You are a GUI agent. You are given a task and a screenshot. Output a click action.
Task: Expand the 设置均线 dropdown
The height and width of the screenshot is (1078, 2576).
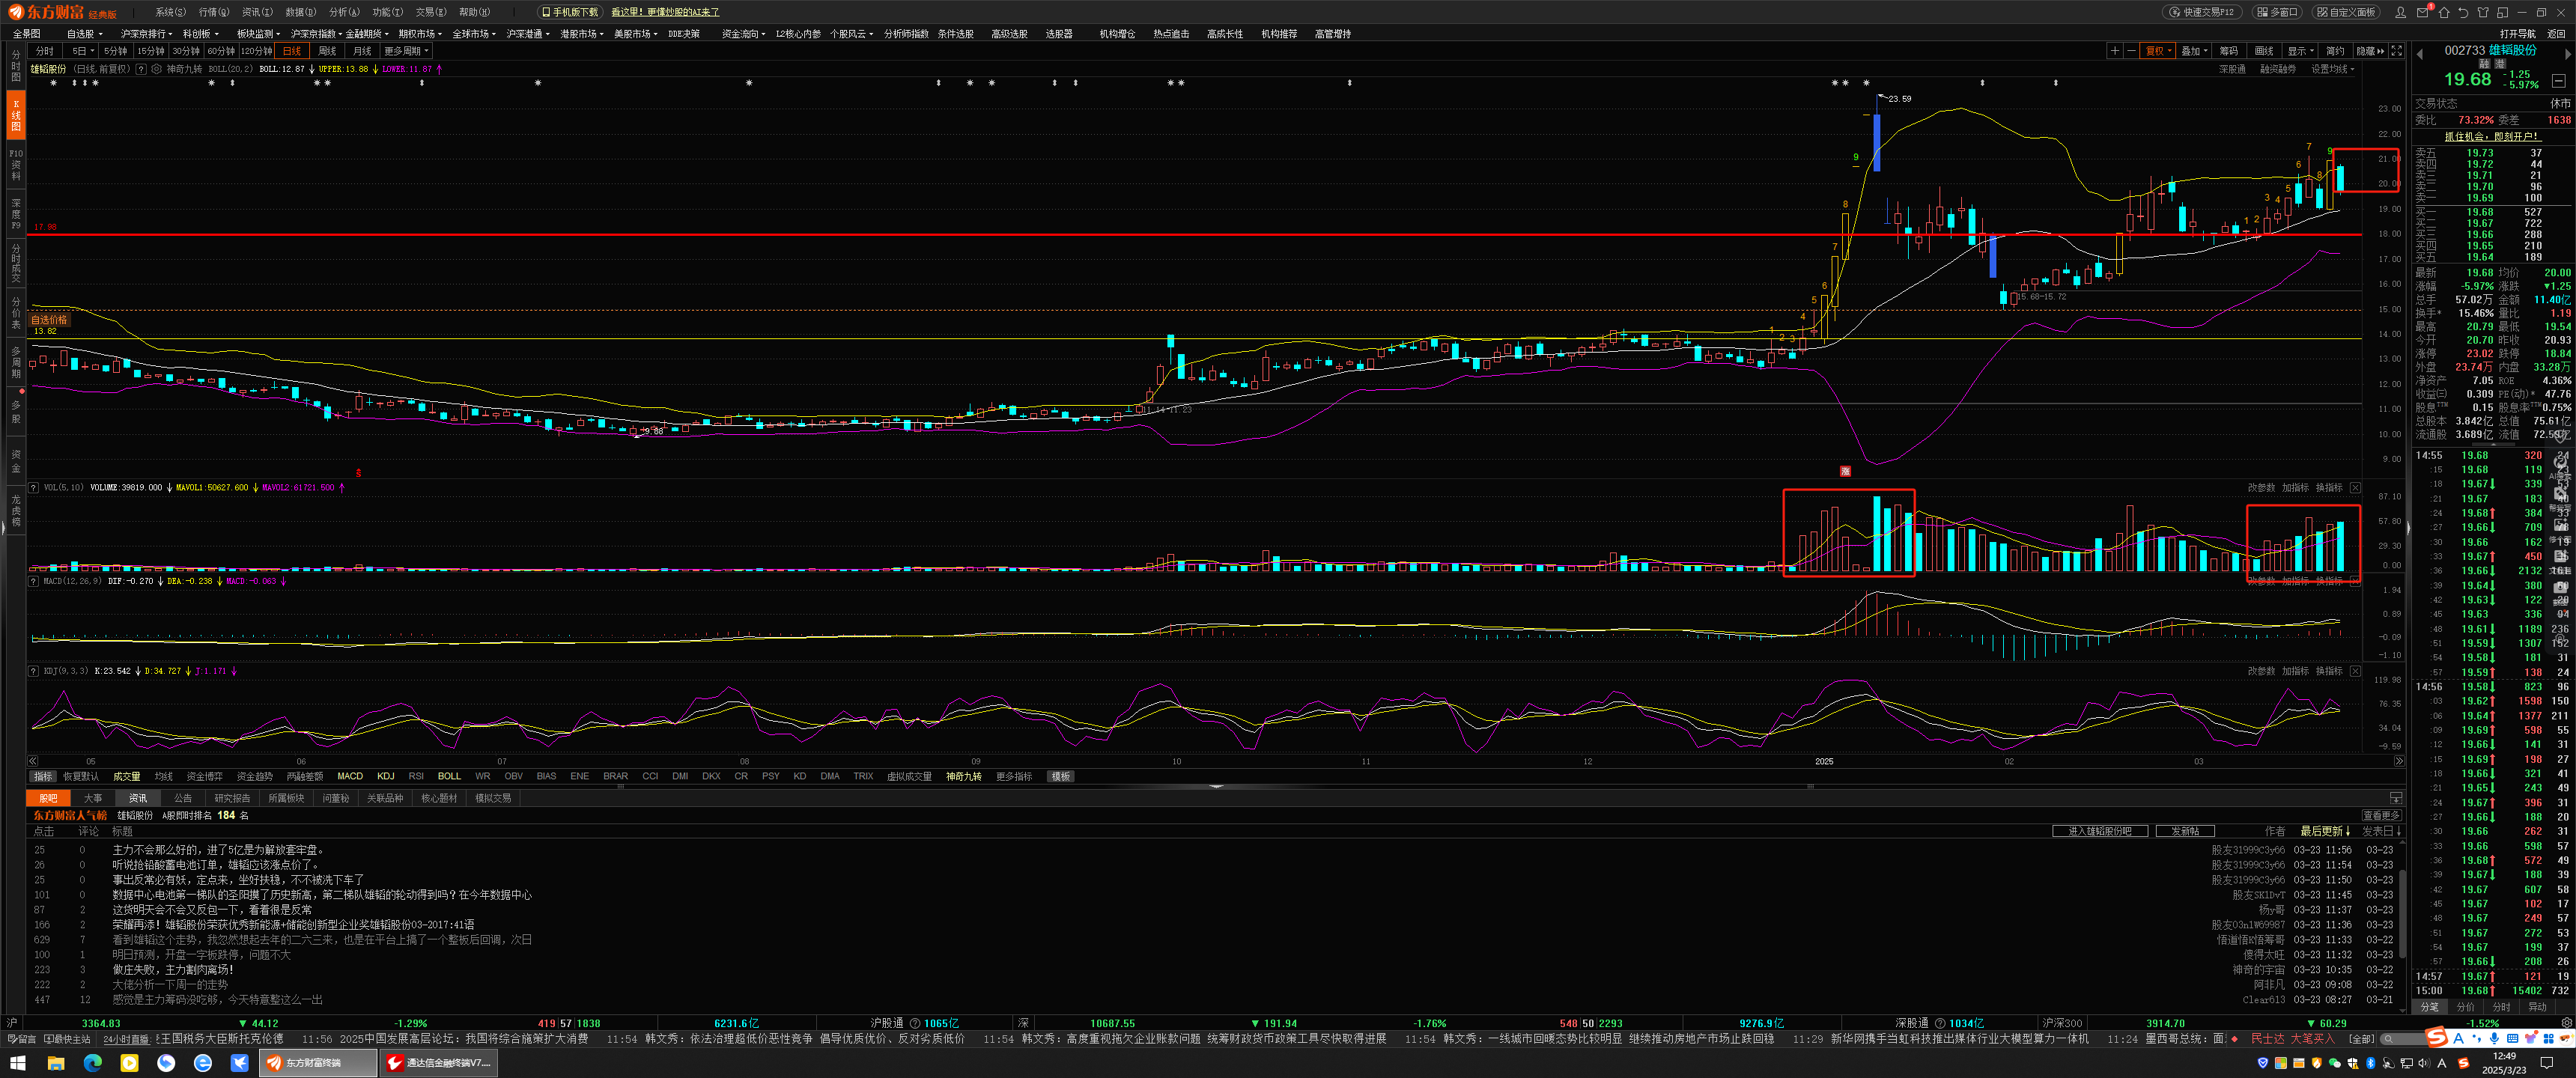coord(2333,69)
